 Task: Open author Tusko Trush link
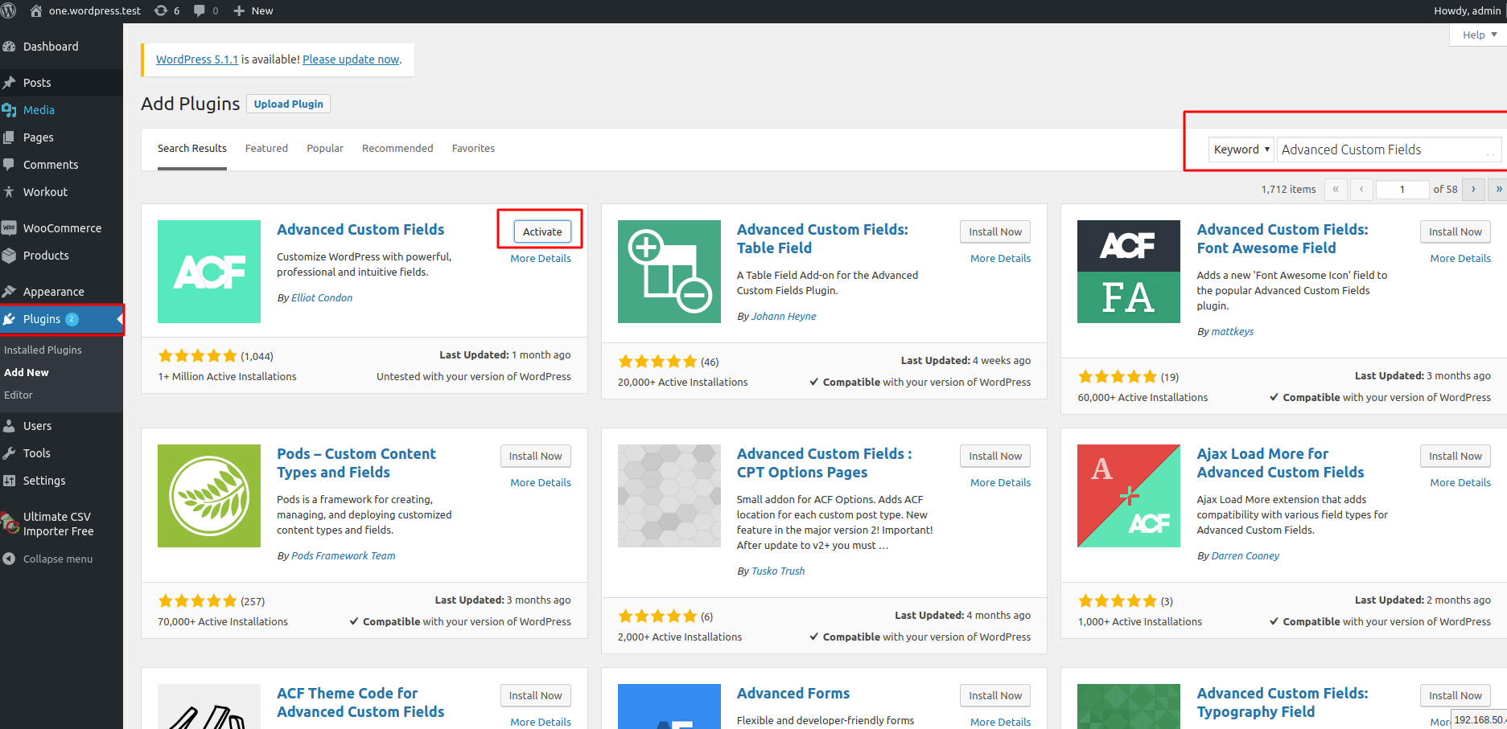[778, 571]
